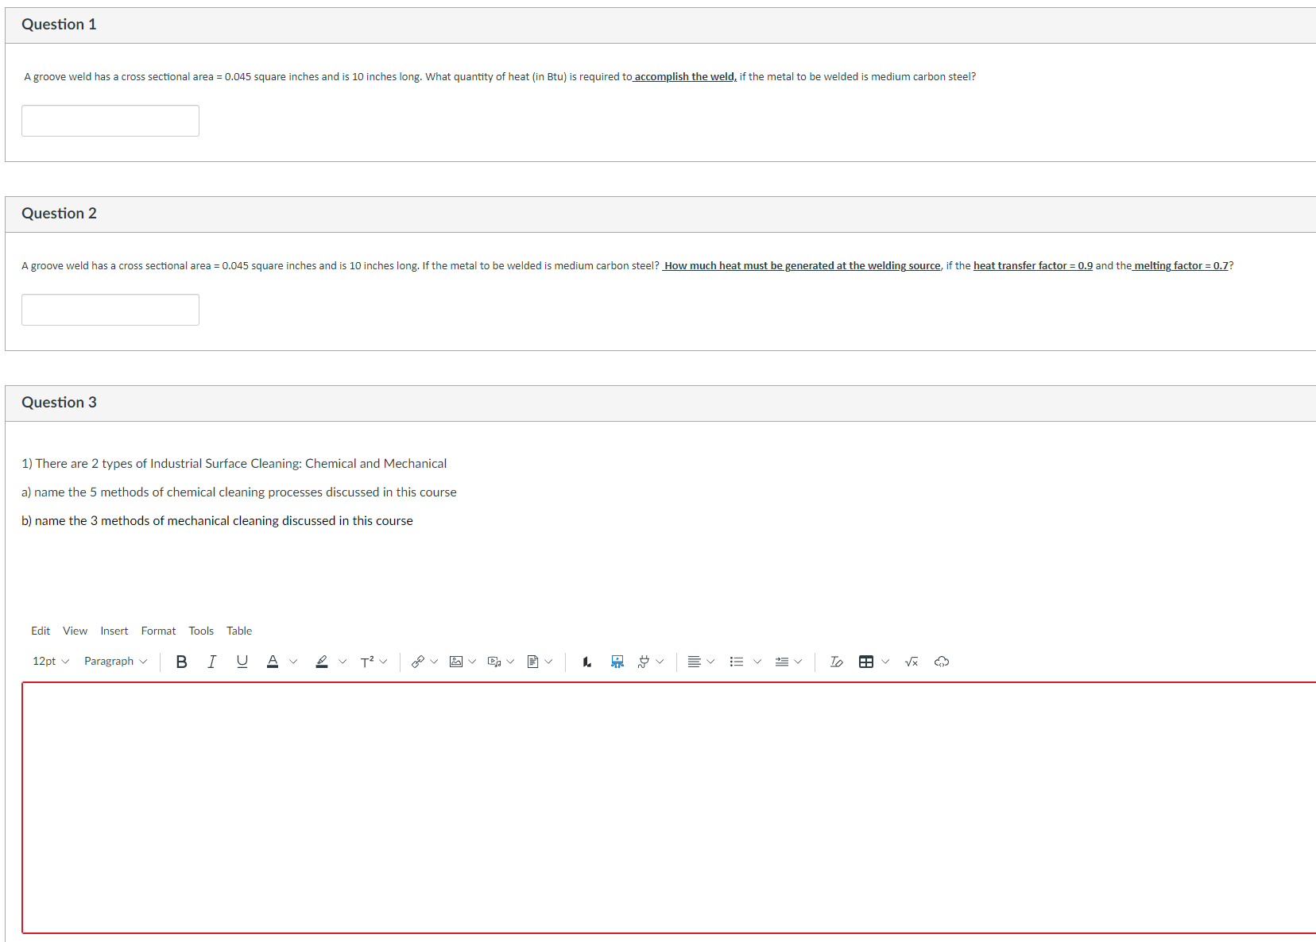Expand the indent options arrow
Viewport: 1316px width, 942px height.
(798, 662)
